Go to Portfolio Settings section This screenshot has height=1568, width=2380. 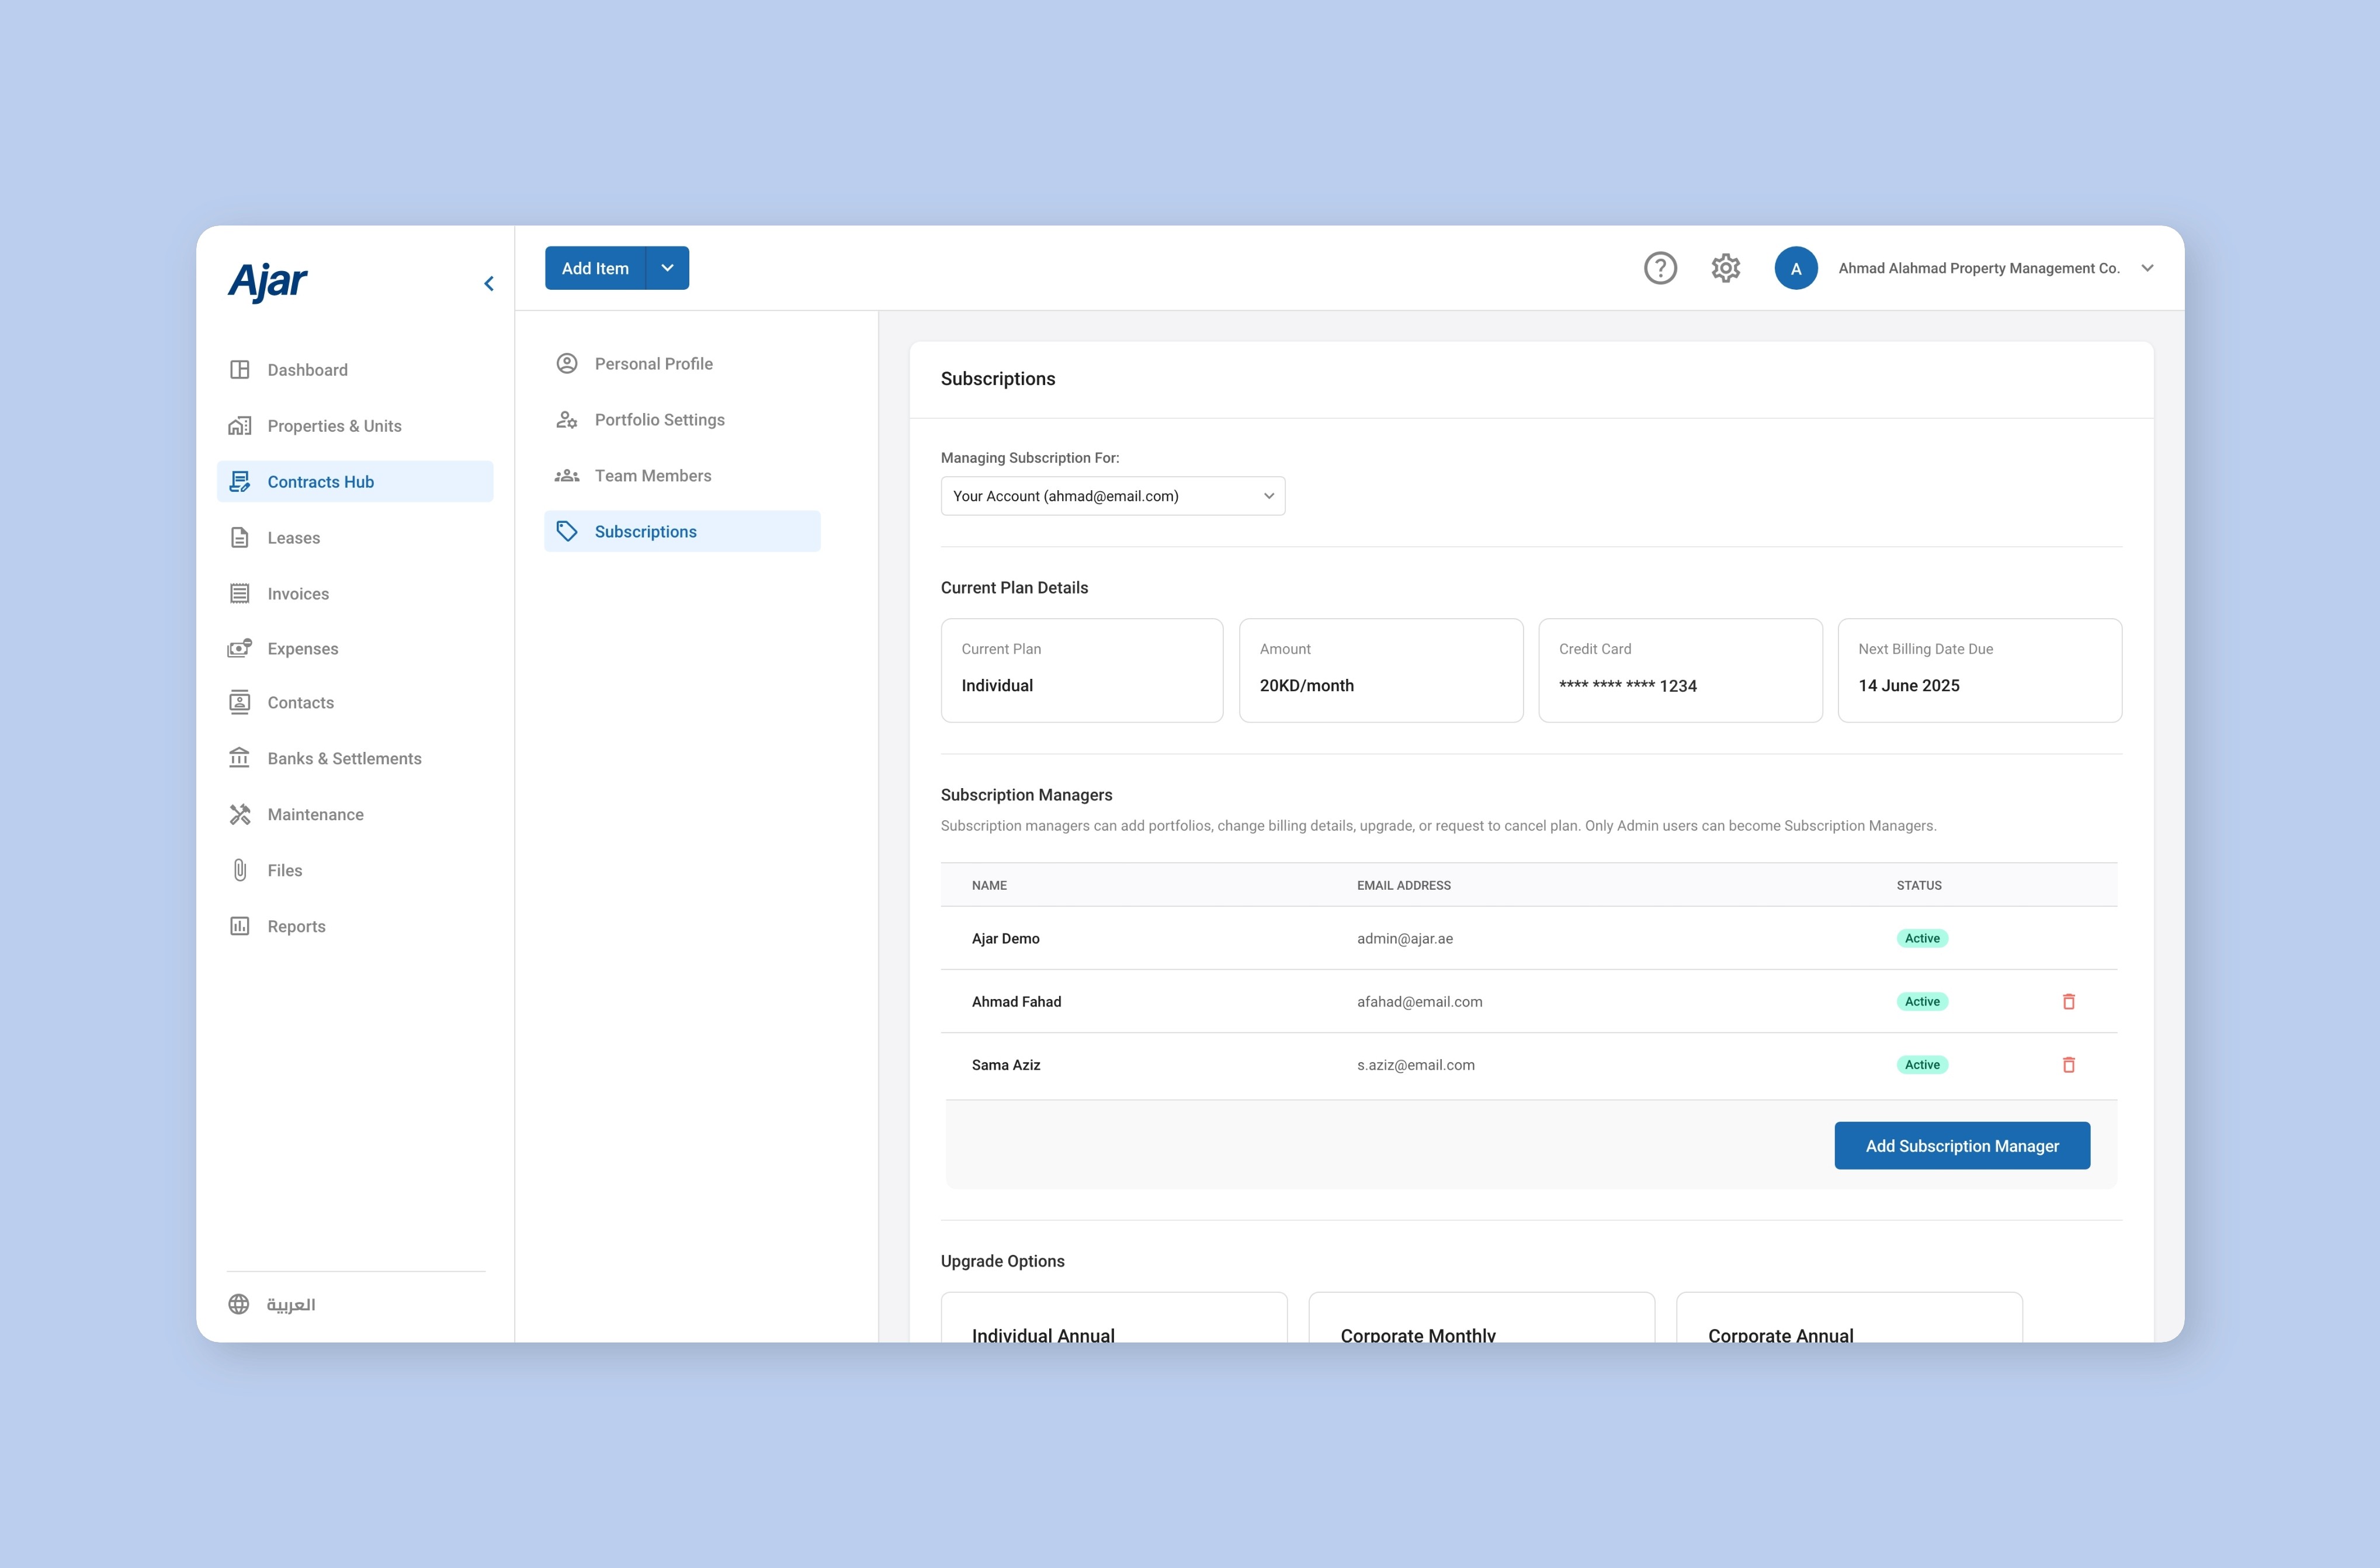pyautogui.click(x=659, y=420)
